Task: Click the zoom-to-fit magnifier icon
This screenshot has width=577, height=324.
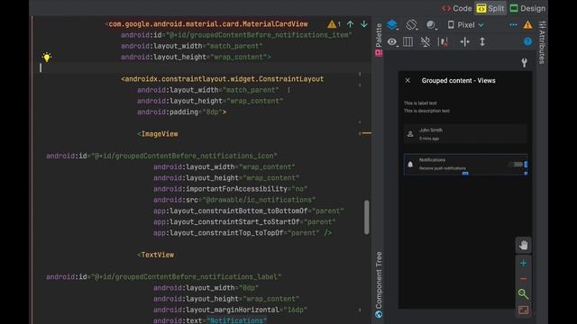Action: pos(523,294)
